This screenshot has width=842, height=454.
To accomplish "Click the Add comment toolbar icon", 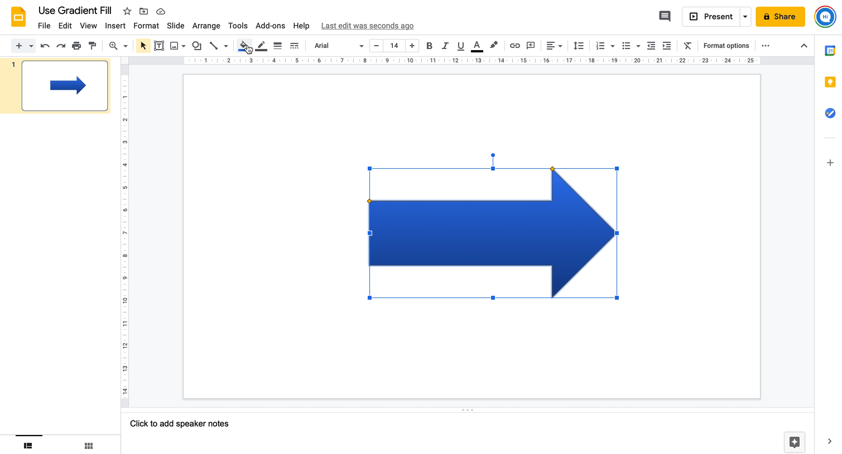I will 531,46.
